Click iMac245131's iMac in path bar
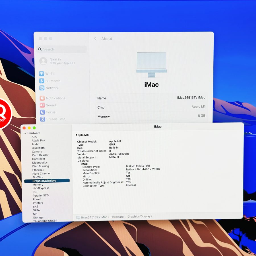Viewport: 256px width, 256px height. point(94,217)
